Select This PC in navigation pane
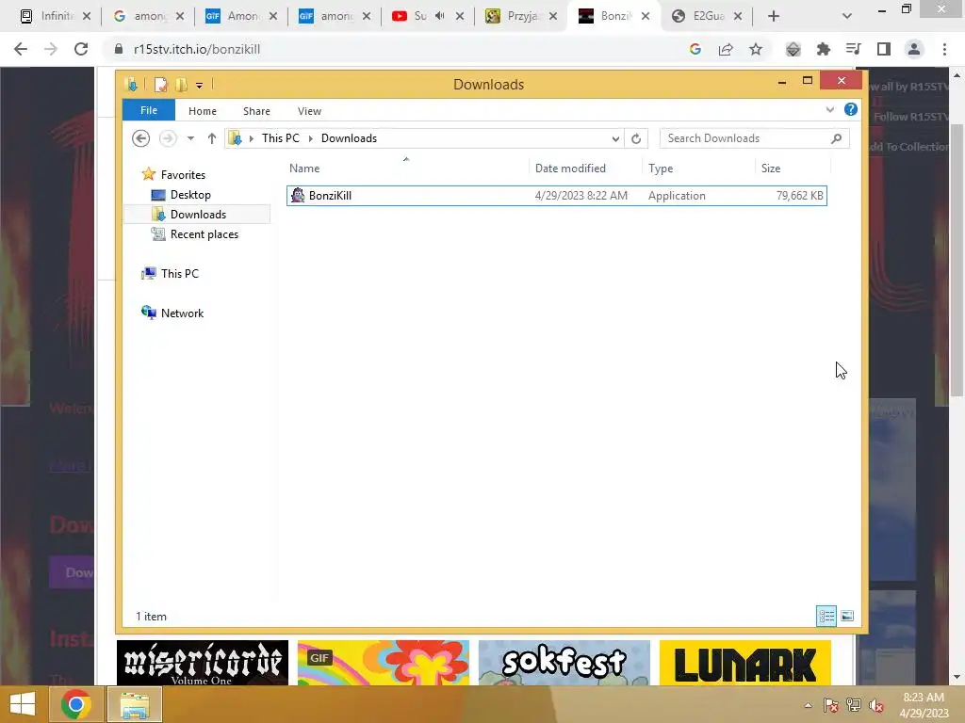 180,274
